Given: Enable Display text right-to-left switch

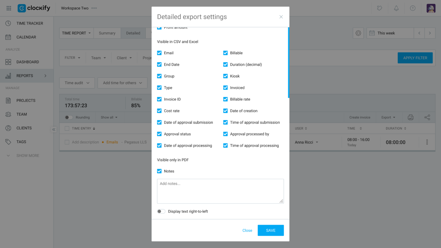Looking at the screenshot, I should (161, 212).
